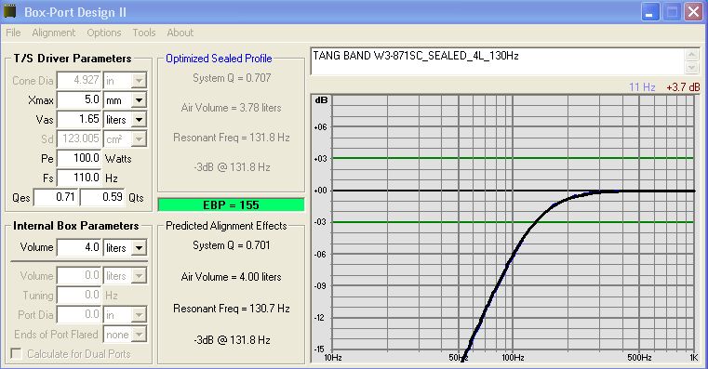Screen dimensions: 708x369
Task: Click the disabled maximize window button
Action: point(672,12)
